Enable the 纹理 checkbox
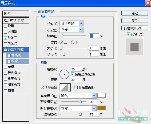 point(9,61)
